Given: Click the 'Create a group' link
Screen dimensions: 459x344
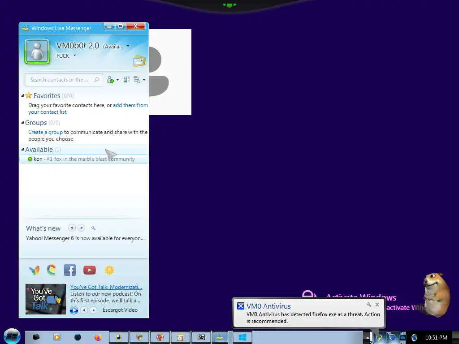Looking at the screenshot, I should pyautogui.click(x=45, y=132).
